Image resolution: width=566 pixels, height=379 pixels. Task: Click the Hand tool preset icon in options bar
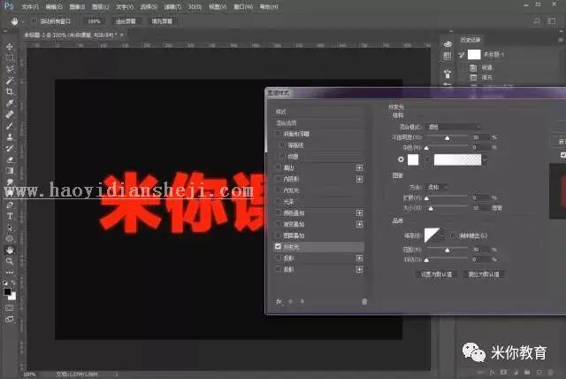tap(14, 21)
